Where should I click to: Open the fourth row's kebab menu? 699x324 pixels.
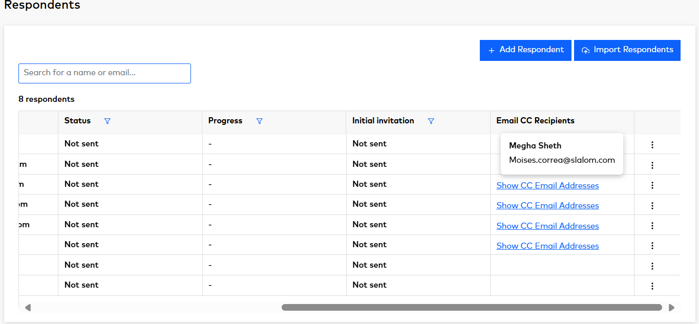[x=652, y=205]
